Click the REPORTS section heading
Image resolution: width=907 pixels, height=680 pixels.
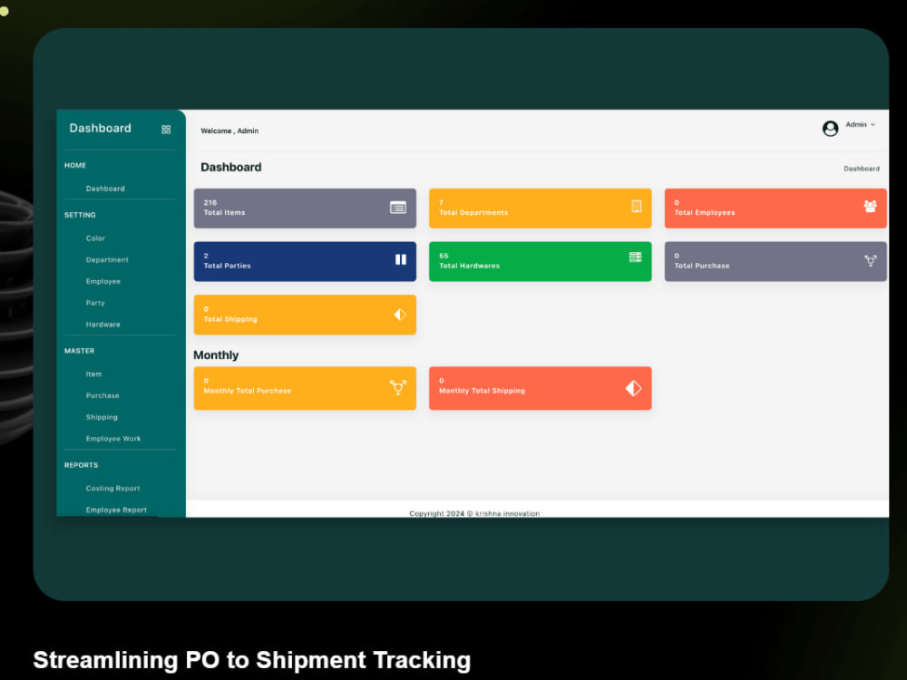(x=81, y=465)
